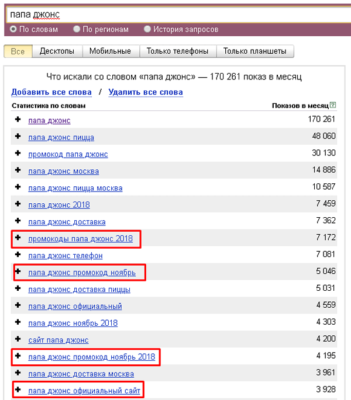This screenshot has width=351, height=400.
Task: Click the plus icon beside 'папа джонс пицца'
Action: coord(18,137)
